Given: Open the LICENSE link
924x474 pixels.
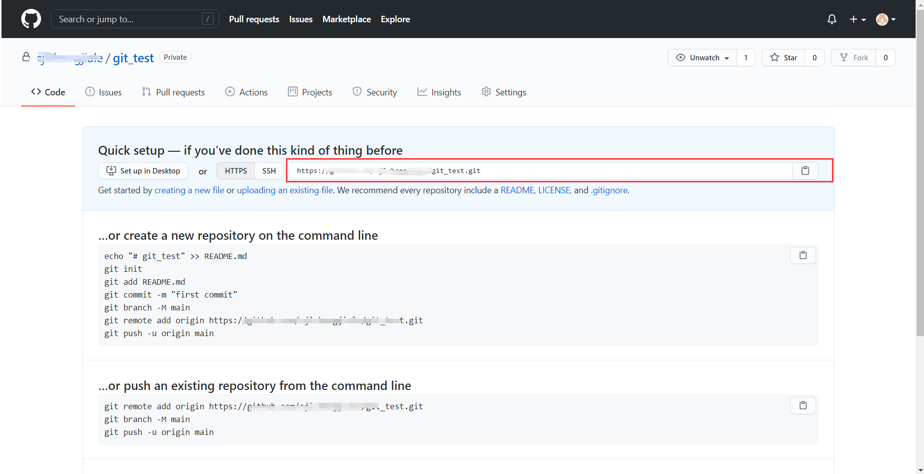Looking at the screenshot, I should point(554,190).
